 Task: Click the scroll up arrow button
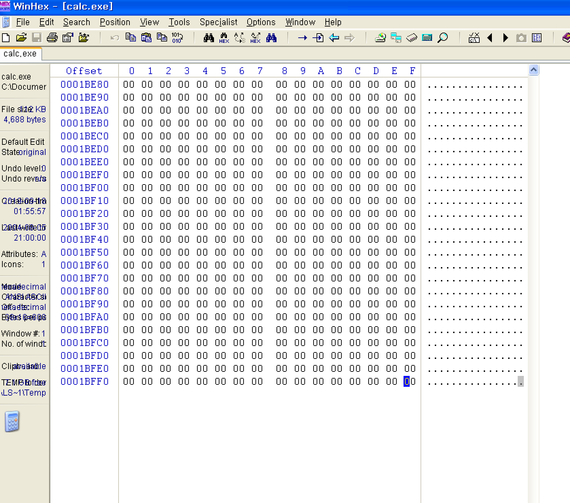pos(534,70)
